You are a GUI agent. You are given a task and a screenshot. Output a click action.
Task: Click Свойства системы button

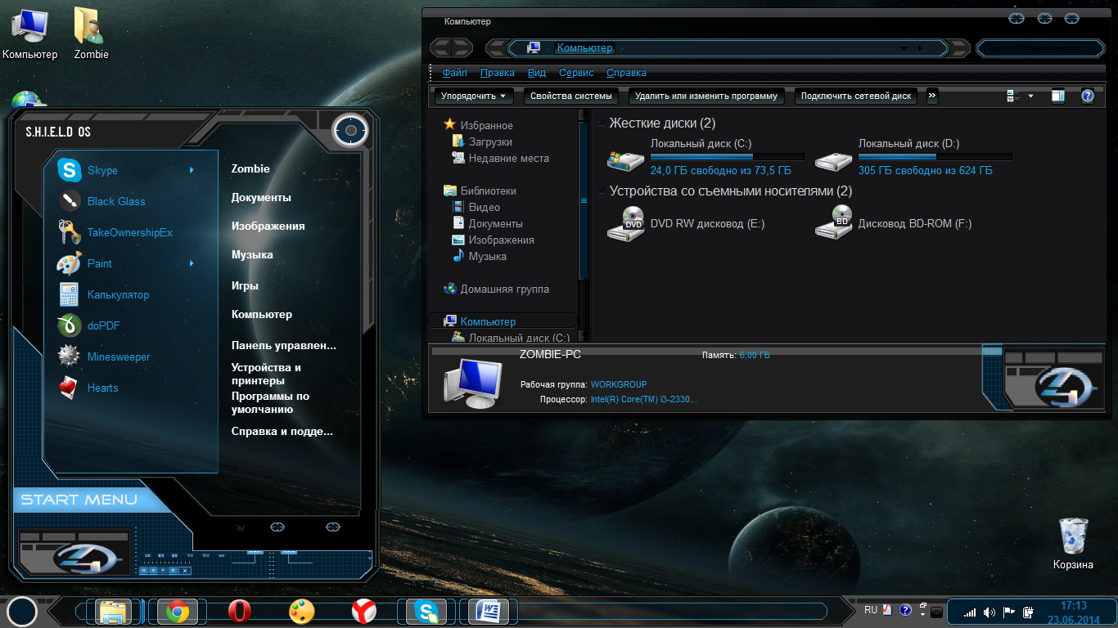pyautogui.click(x=570, y=96)
